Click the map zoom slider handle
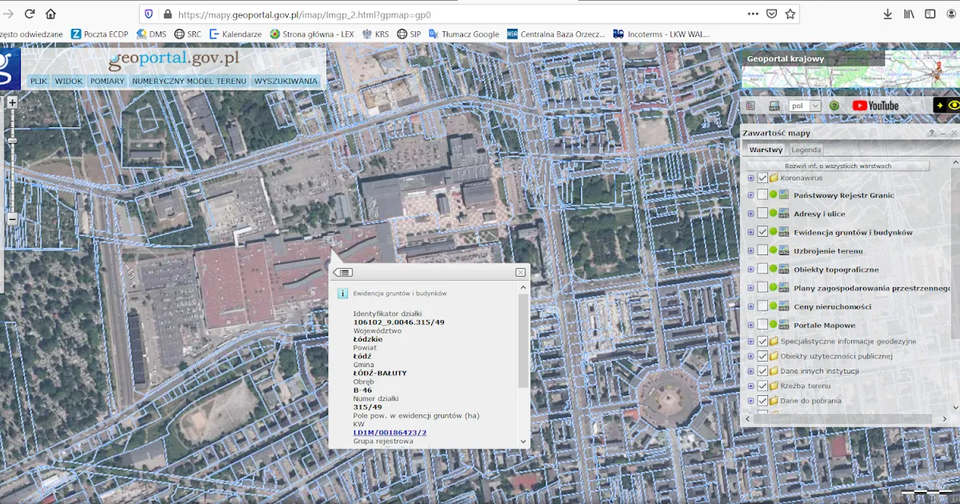This screenshot has height=504, width=960. click(12, 141)
